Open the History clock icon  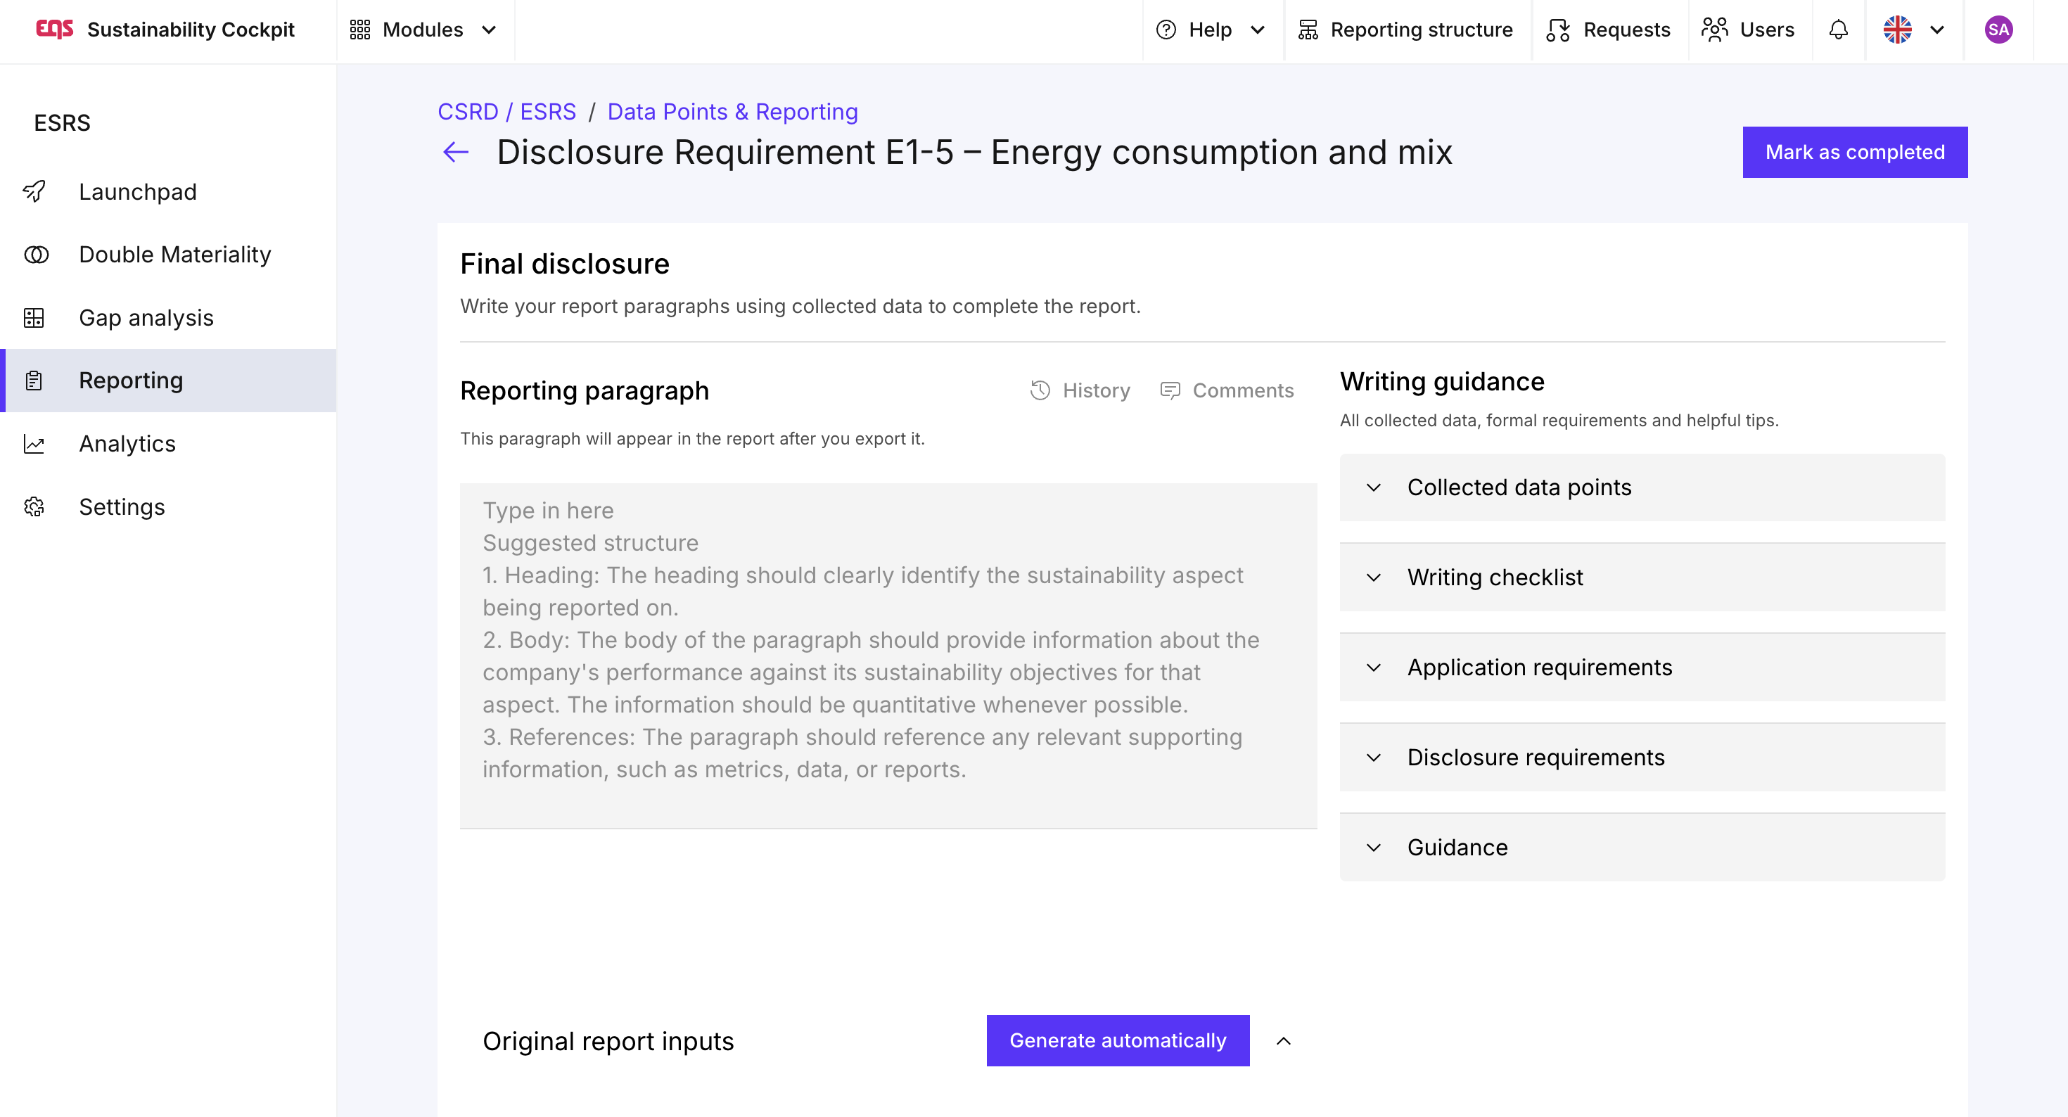click(x=1040, y=390)
